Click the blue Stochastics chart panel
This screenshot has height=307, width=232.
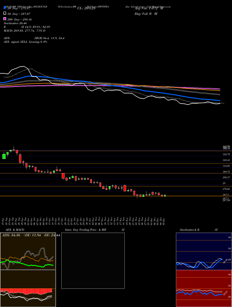pos(204,251)
